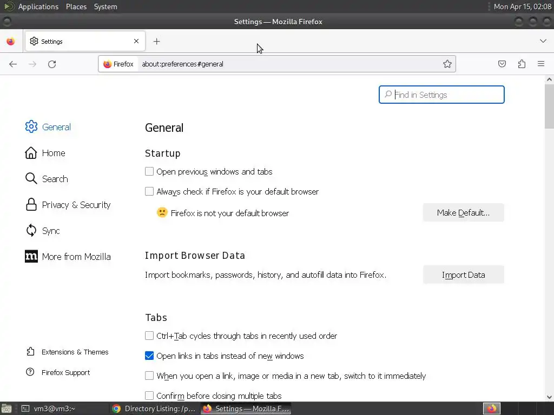Viewport: 554px width, 415px height.
Task: Select Privacy & Security settings category
Action: [x=76, y=205]
